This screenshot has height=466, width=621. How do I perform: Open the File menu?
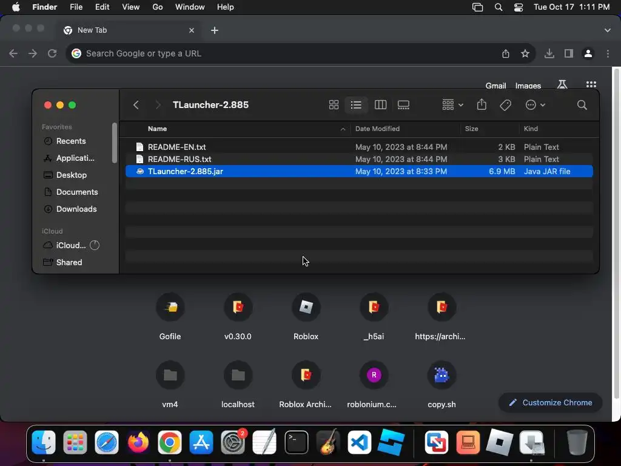click(76, 7)
